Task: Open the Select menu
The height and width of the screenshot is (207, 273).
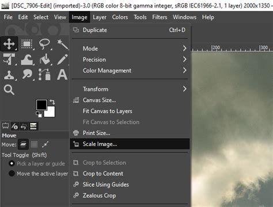Action: (41, 17)
